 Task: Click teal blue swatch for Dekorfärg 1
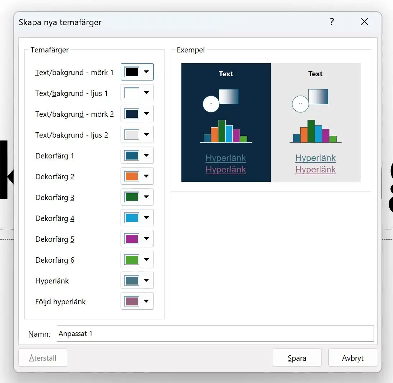click(x=131, y=155)
